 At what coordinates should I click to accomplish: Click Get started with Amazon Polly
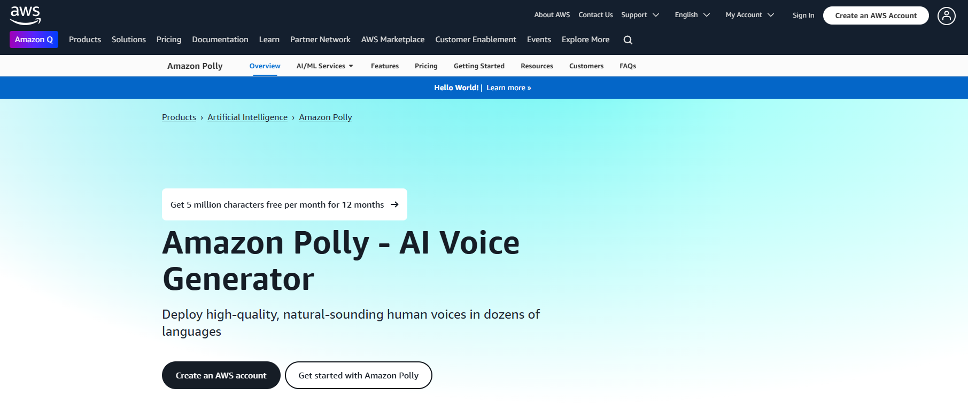pos(358,375)
